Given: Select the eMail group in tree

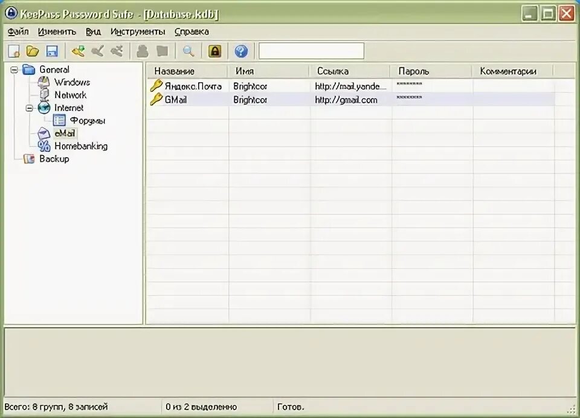Looking at the screenshot, I should point(65,133).
